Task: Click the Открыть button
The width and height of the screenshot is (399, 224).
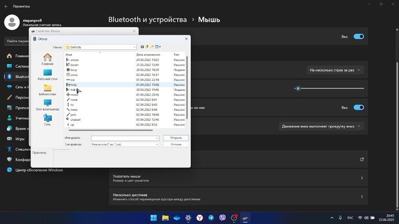Action: click(x=176, y=138)
